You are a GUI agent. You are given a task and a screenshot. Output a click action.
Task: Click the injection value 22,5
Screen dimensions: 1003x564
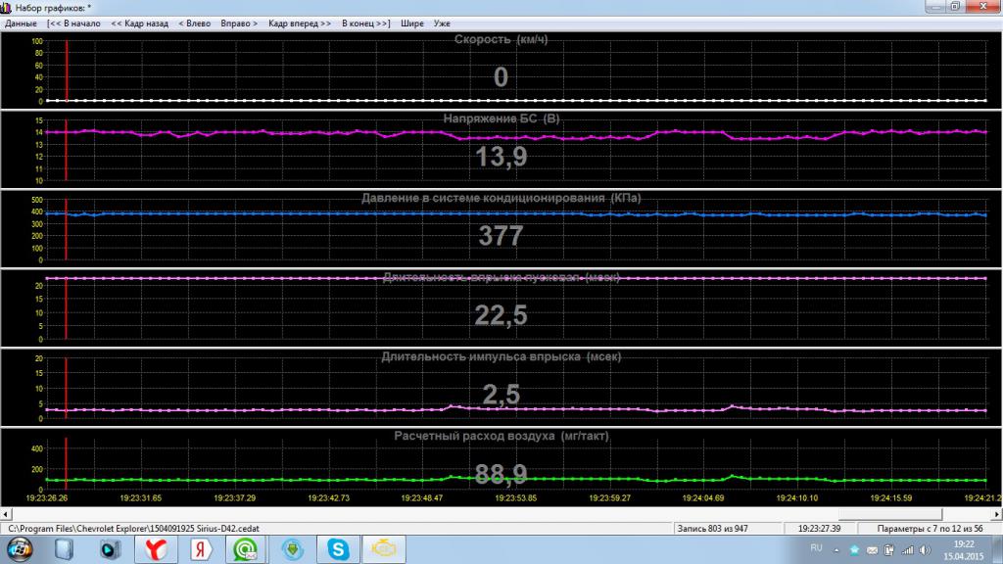[x=501, y=315]
